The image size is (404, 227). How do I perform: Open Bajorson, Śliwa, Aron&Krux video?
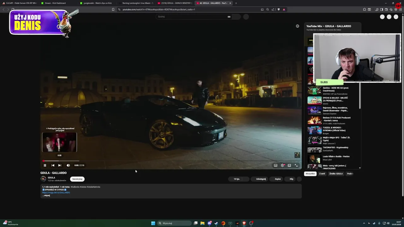tap(333, 110)
